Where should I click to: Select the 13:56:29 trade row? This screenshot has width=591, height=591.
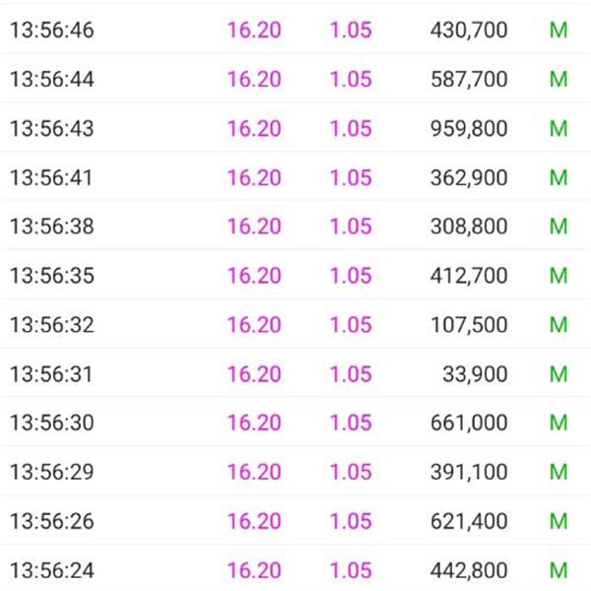295,472
